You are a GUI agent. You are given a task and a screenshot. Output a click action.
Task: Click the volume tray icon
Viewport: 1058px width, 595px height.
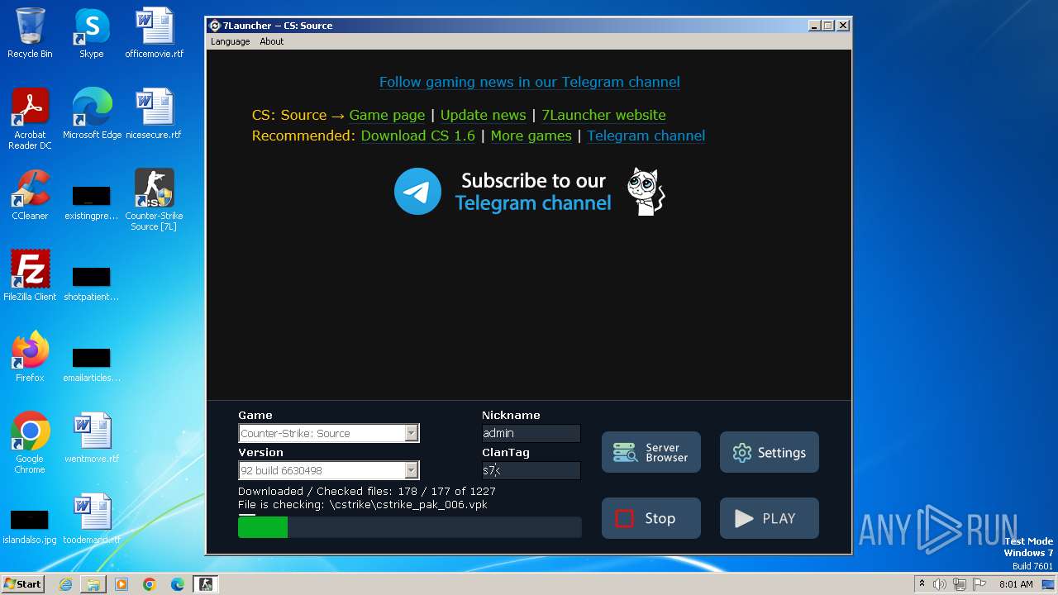pyautogui.click(x=940, y=584)
